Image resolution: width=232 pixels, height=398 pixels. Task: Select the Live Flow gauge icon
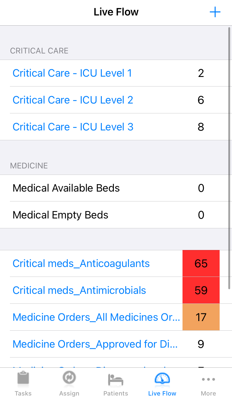coord(162,379)
